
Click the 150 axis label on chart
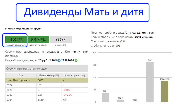tap(95, 65)
